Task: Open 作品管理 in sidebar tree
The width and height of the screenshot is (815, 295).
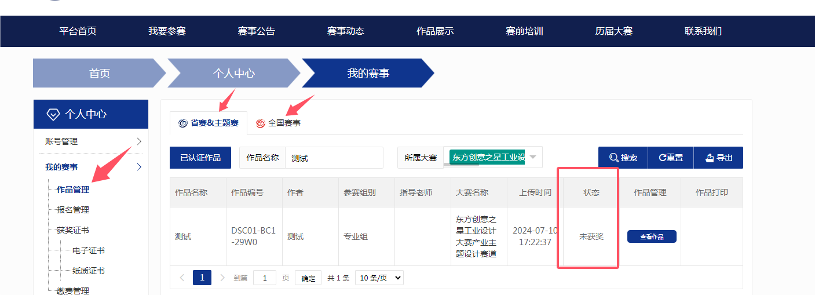Action: click(x=73, y=190)
